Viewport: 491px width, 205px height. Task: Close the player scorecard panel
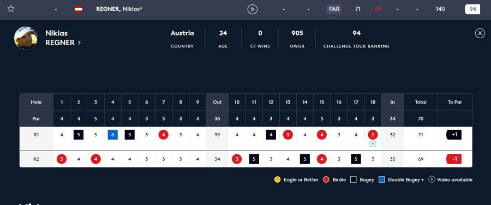click(480, 33)
